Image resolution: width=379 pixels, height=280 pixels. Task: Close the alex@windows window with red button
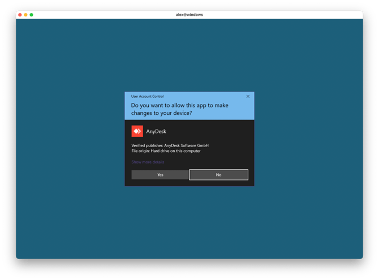point(20,15)
